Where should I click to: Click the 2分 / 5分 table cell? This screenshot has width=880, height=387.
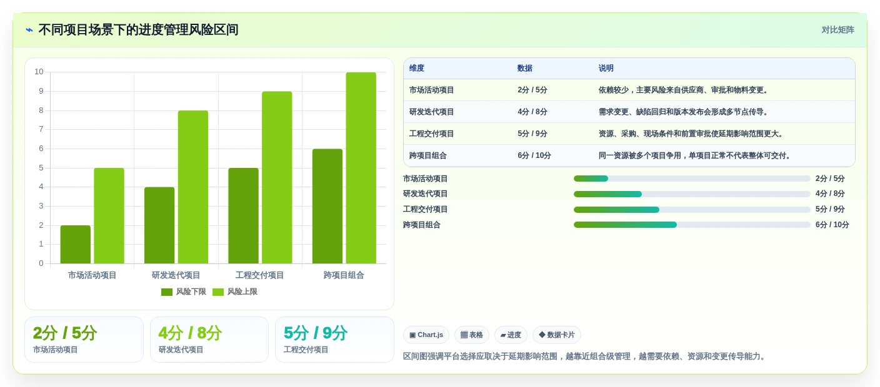532,90
